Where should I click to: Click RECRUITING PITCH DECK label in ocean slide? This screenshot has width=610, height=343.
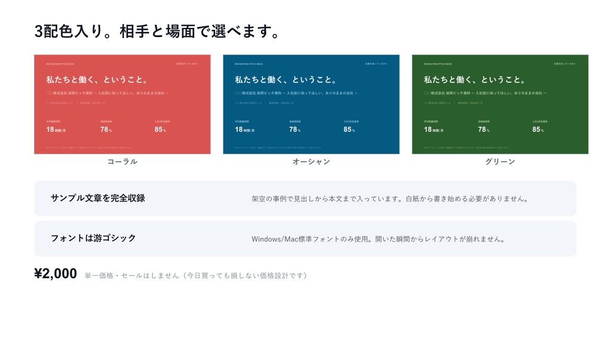tap(249, 64)
